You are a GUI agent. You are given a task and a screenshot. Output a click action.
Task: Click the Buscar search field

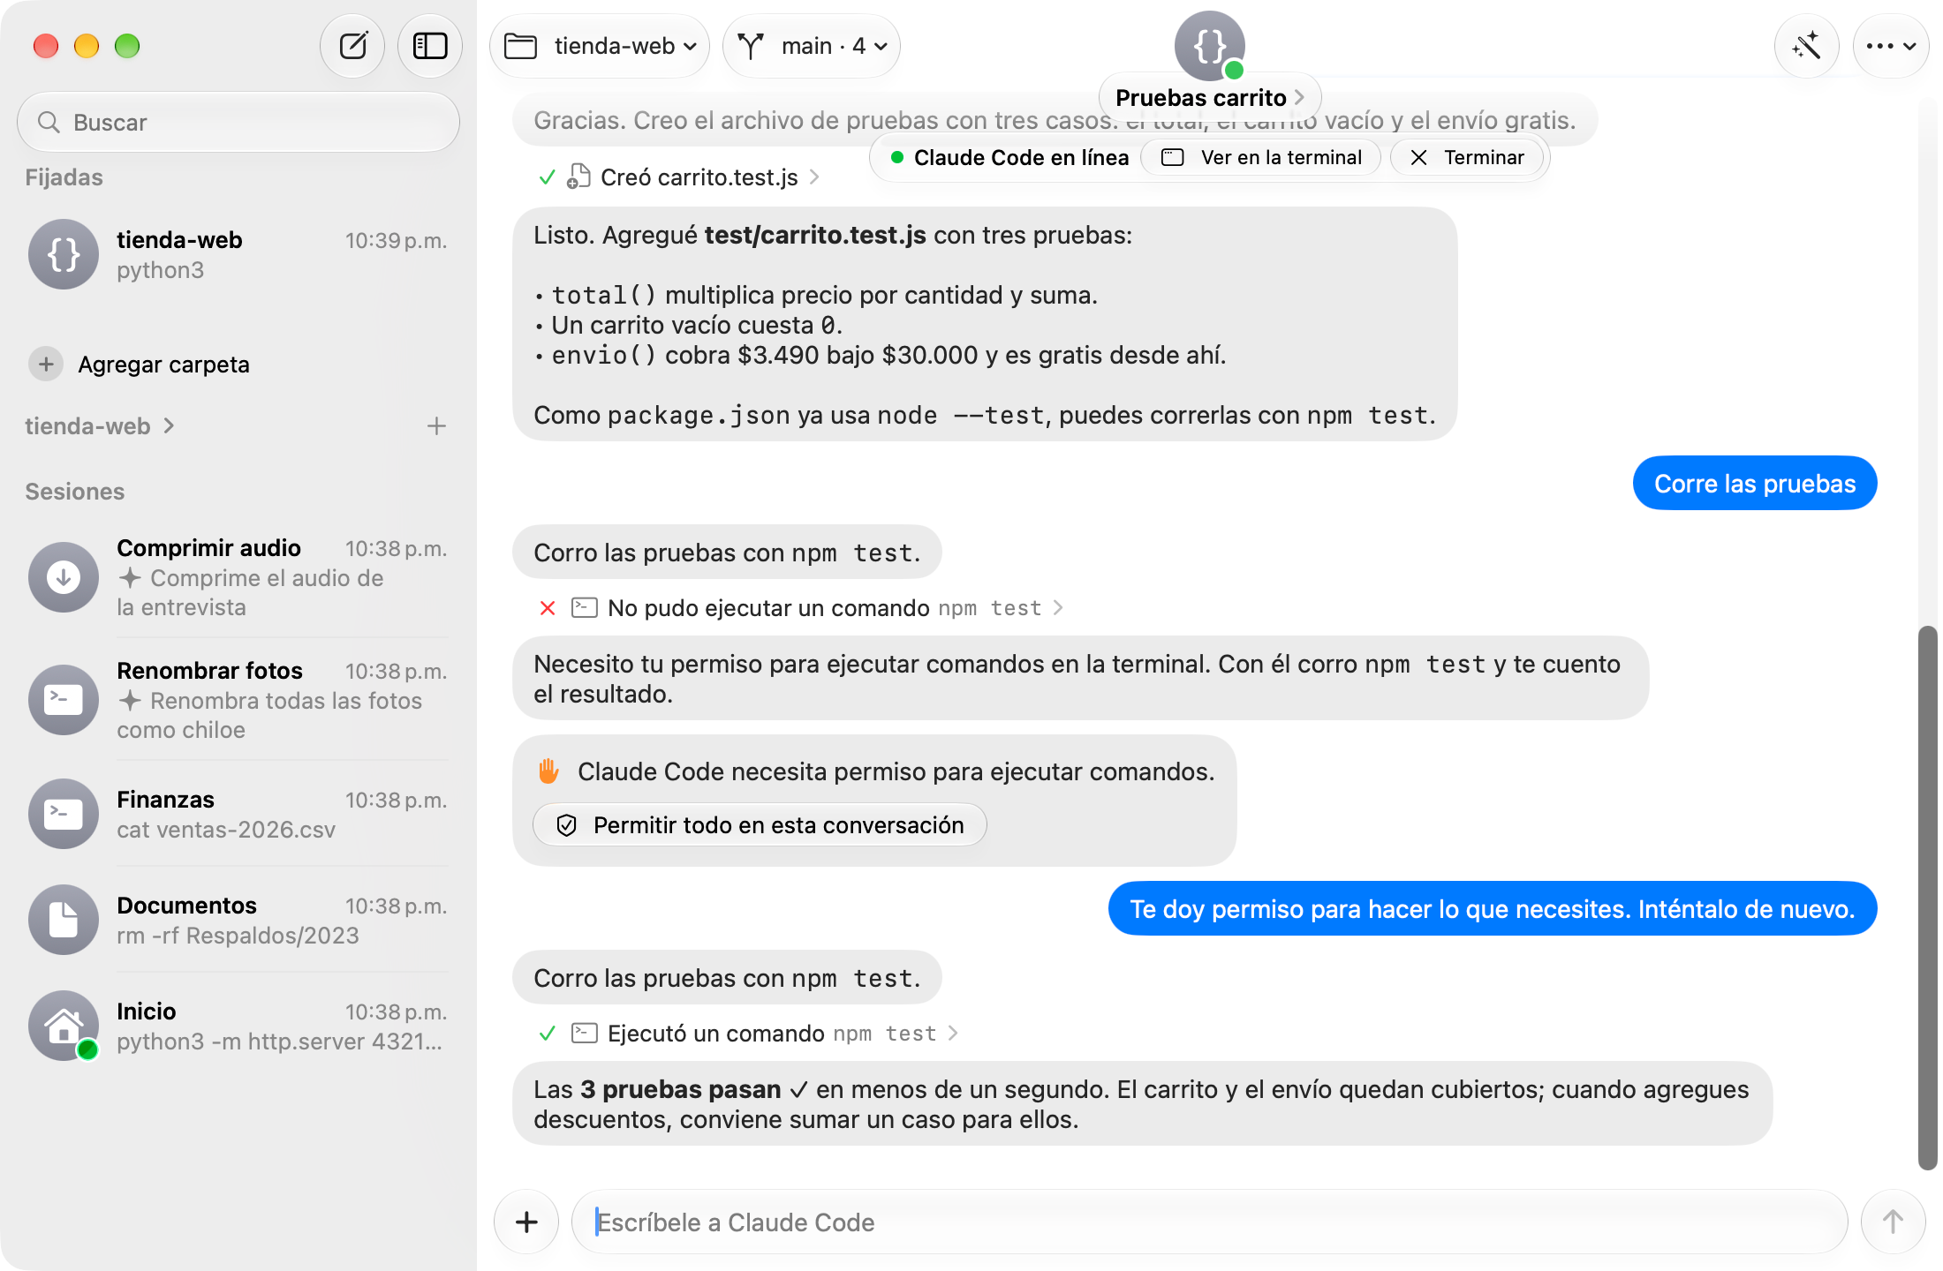238,122
